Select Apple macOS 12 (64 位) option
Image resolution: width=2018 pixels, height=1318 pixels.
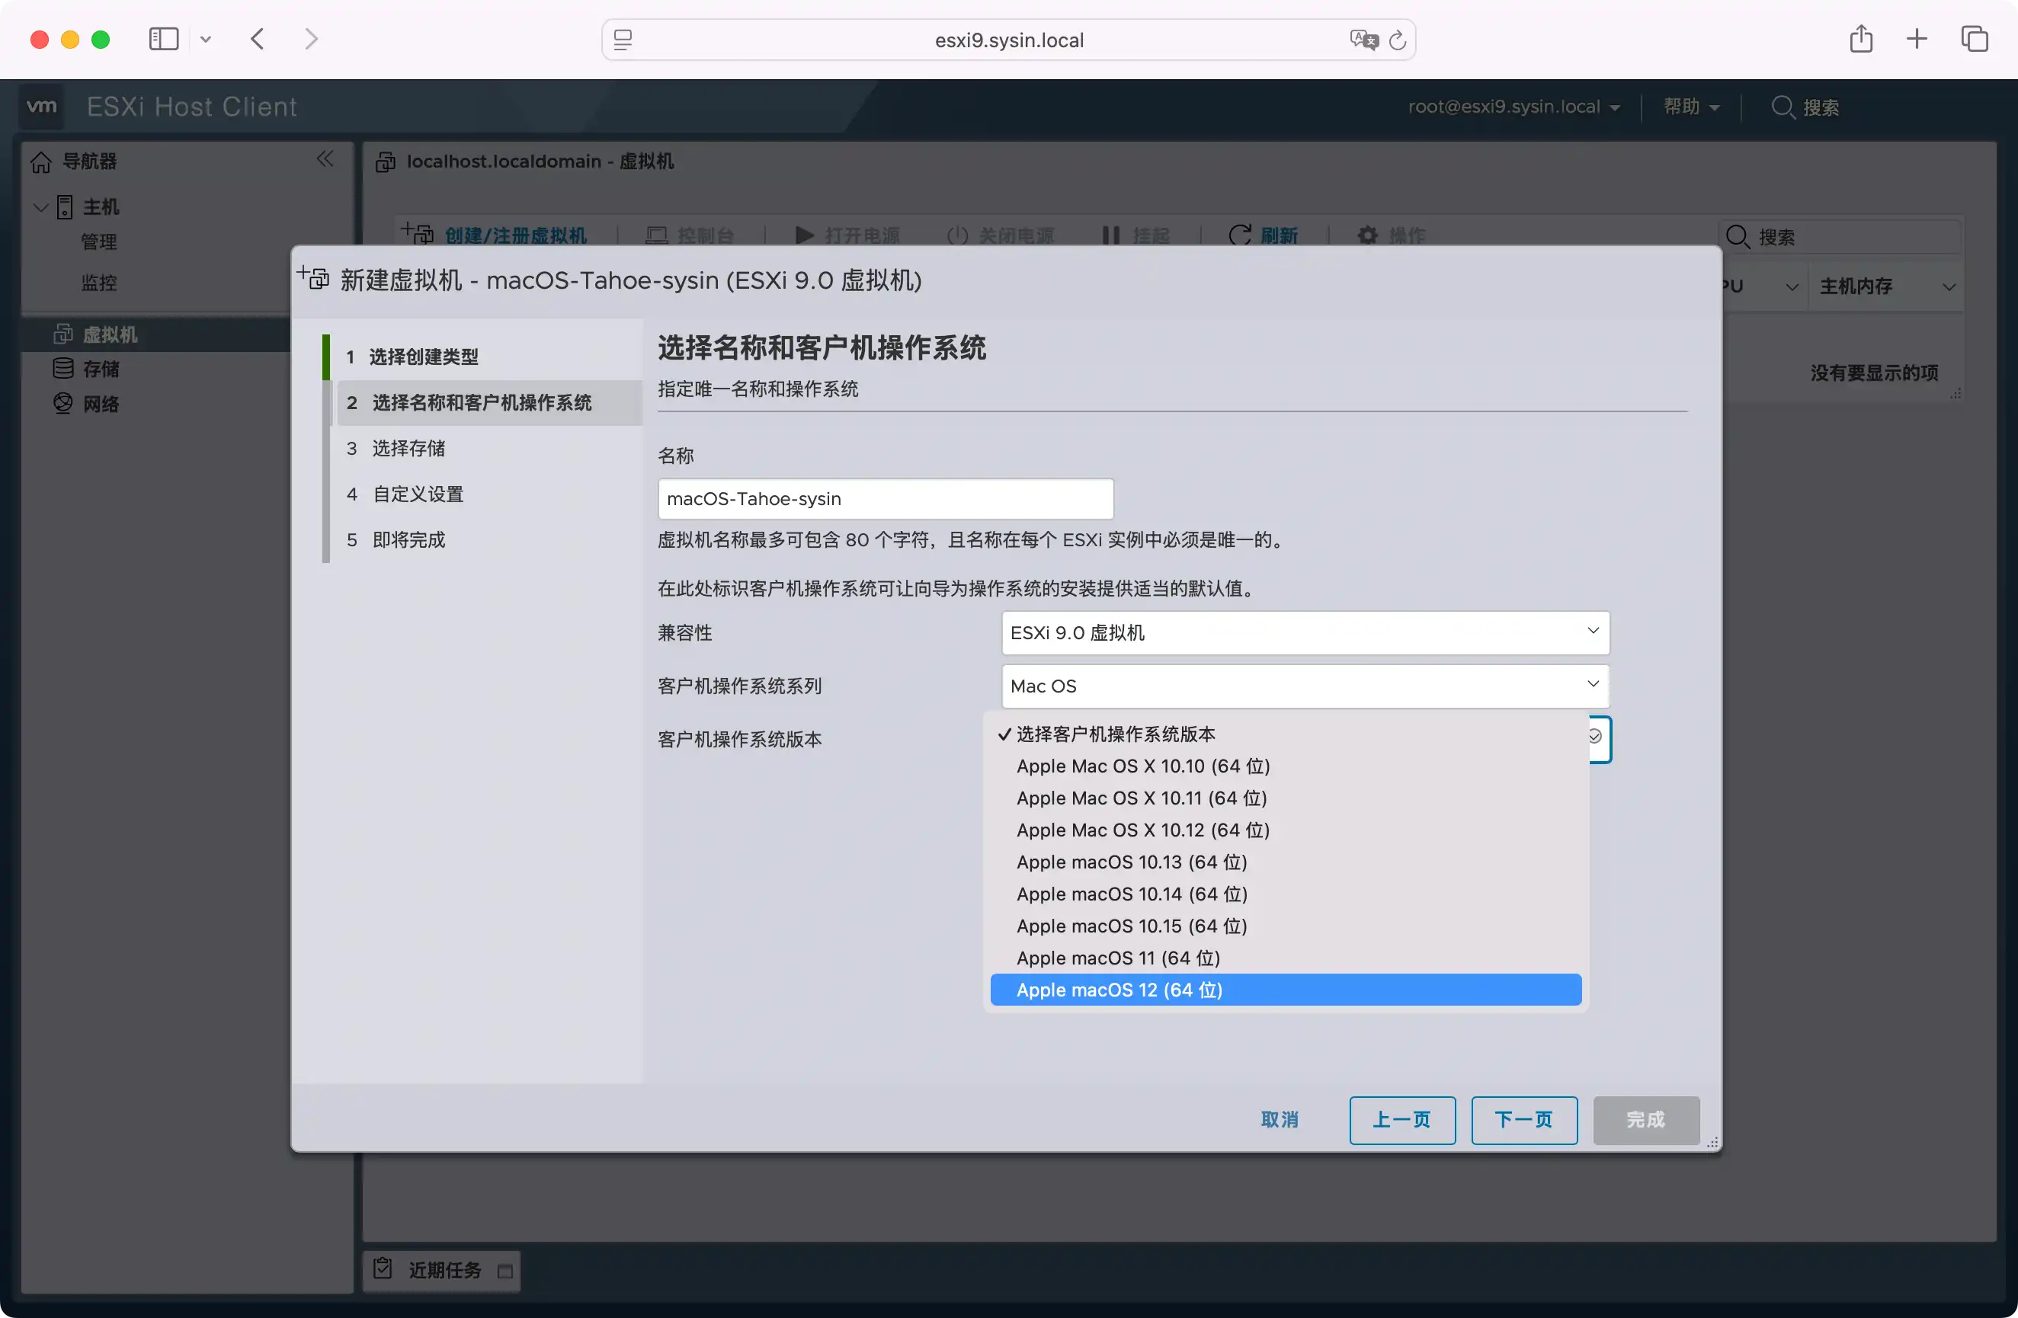coord(1120,989)
